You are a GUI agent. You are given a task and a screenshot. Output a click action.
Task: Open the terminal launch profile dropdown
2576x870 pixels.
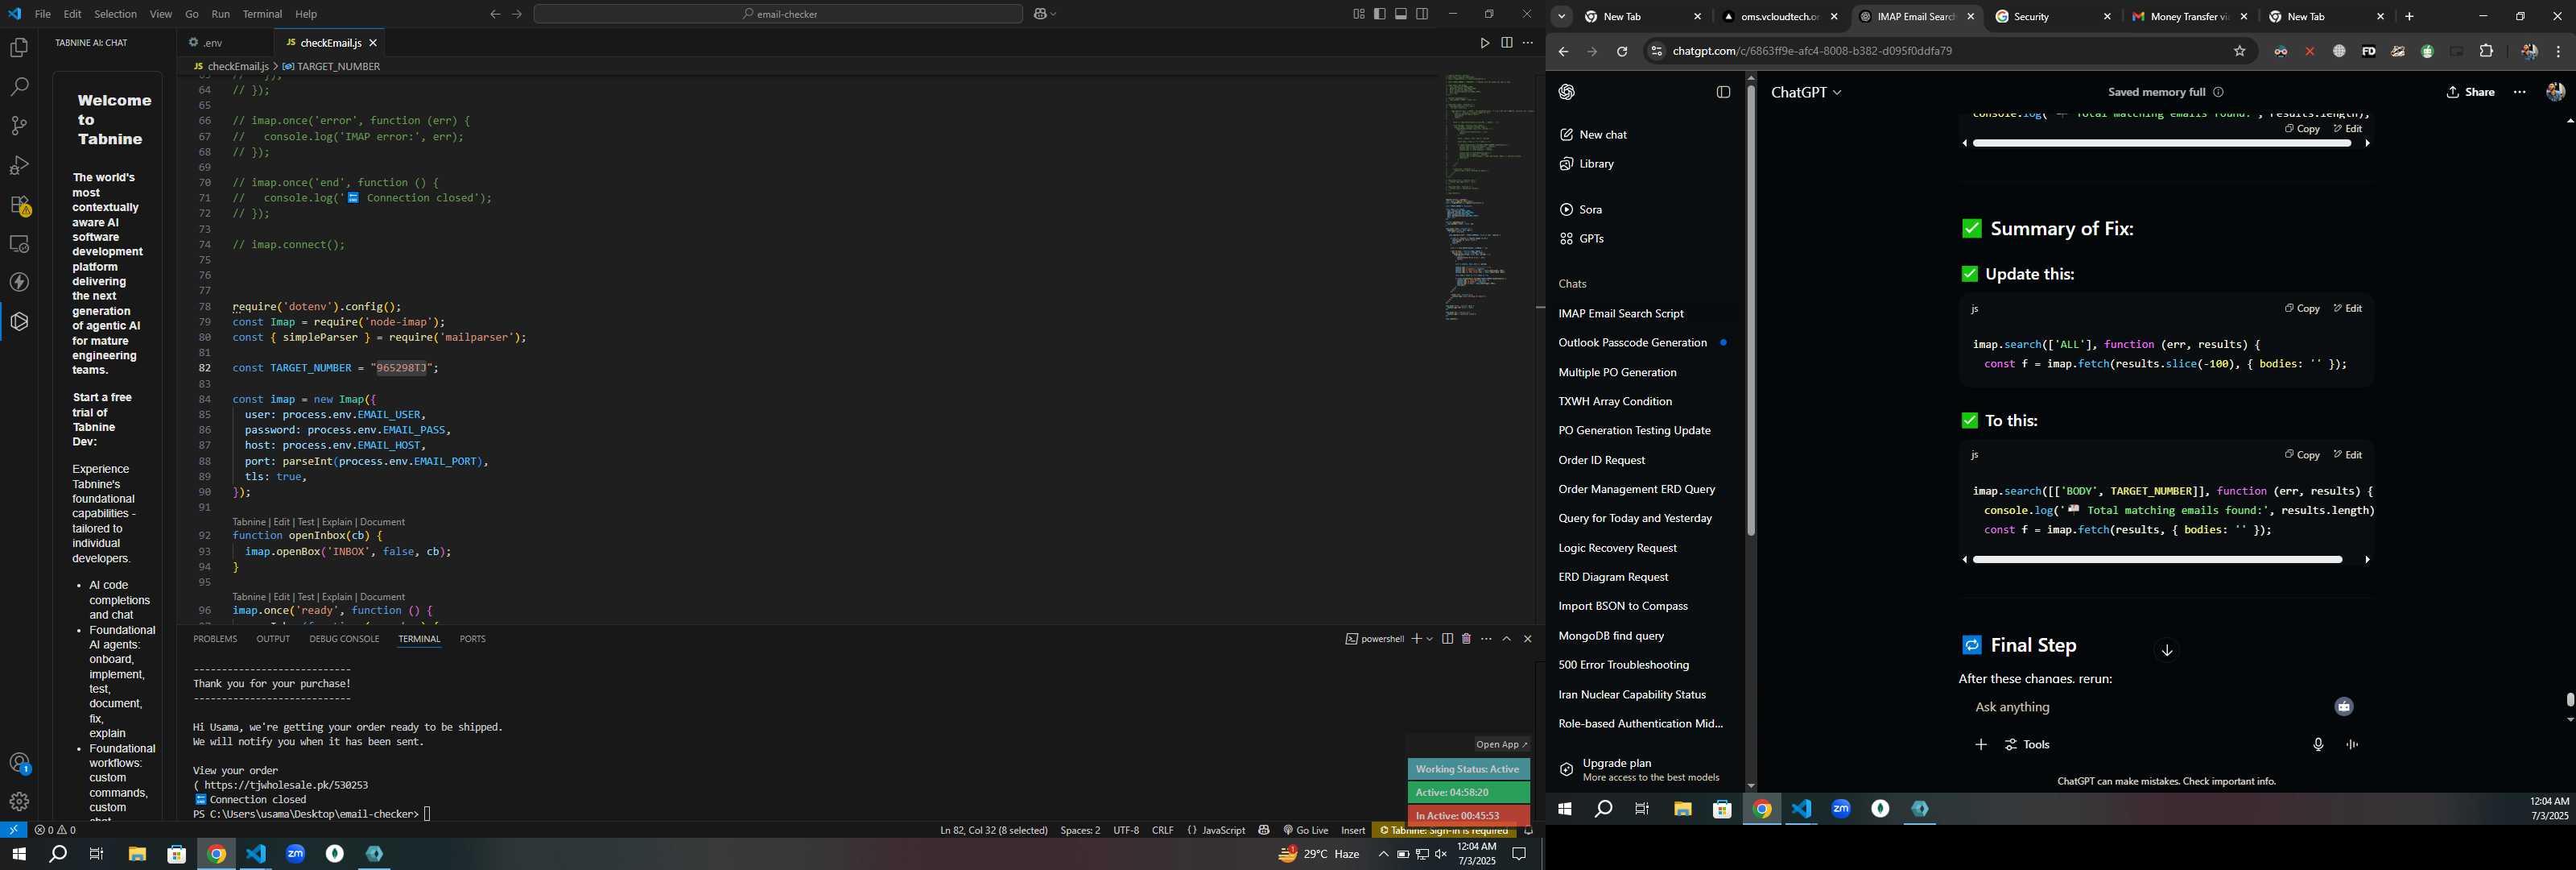pyautogui.click(x=1429, y=639)
